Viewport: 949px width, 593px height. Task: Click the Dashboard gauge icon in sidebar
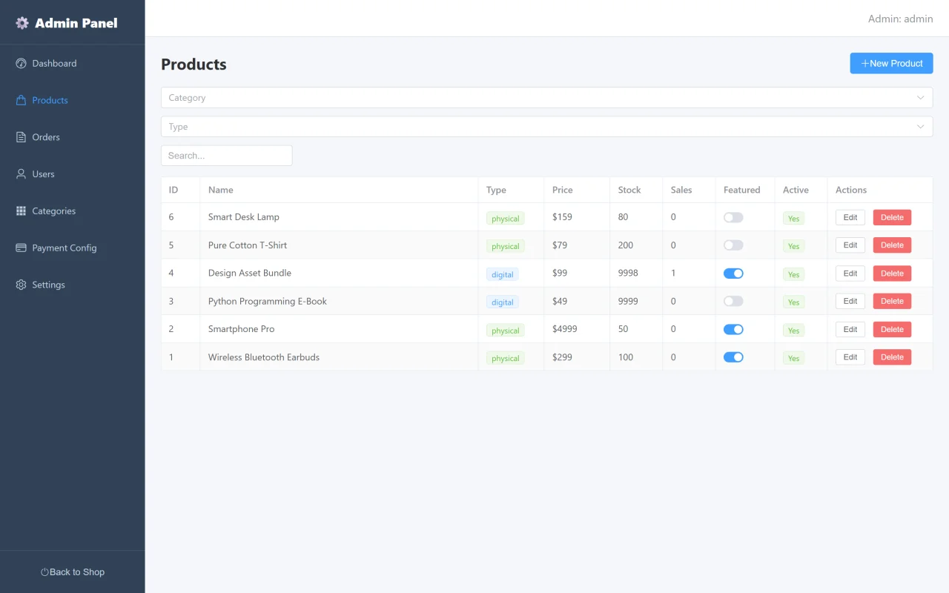click(21, 63)
